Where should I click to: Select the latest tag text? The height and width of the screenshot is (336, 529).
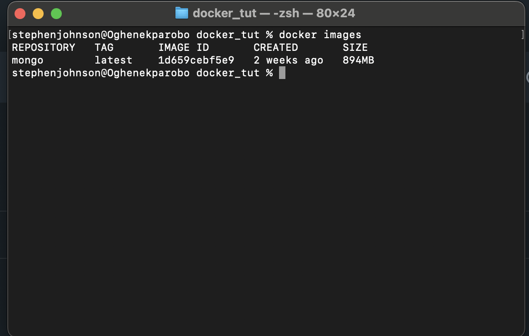pyautogui.click(x=113, y=60)
